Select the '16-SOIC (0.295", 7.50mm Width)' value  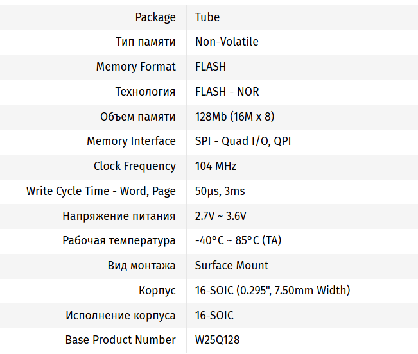(x=273, y=291)
